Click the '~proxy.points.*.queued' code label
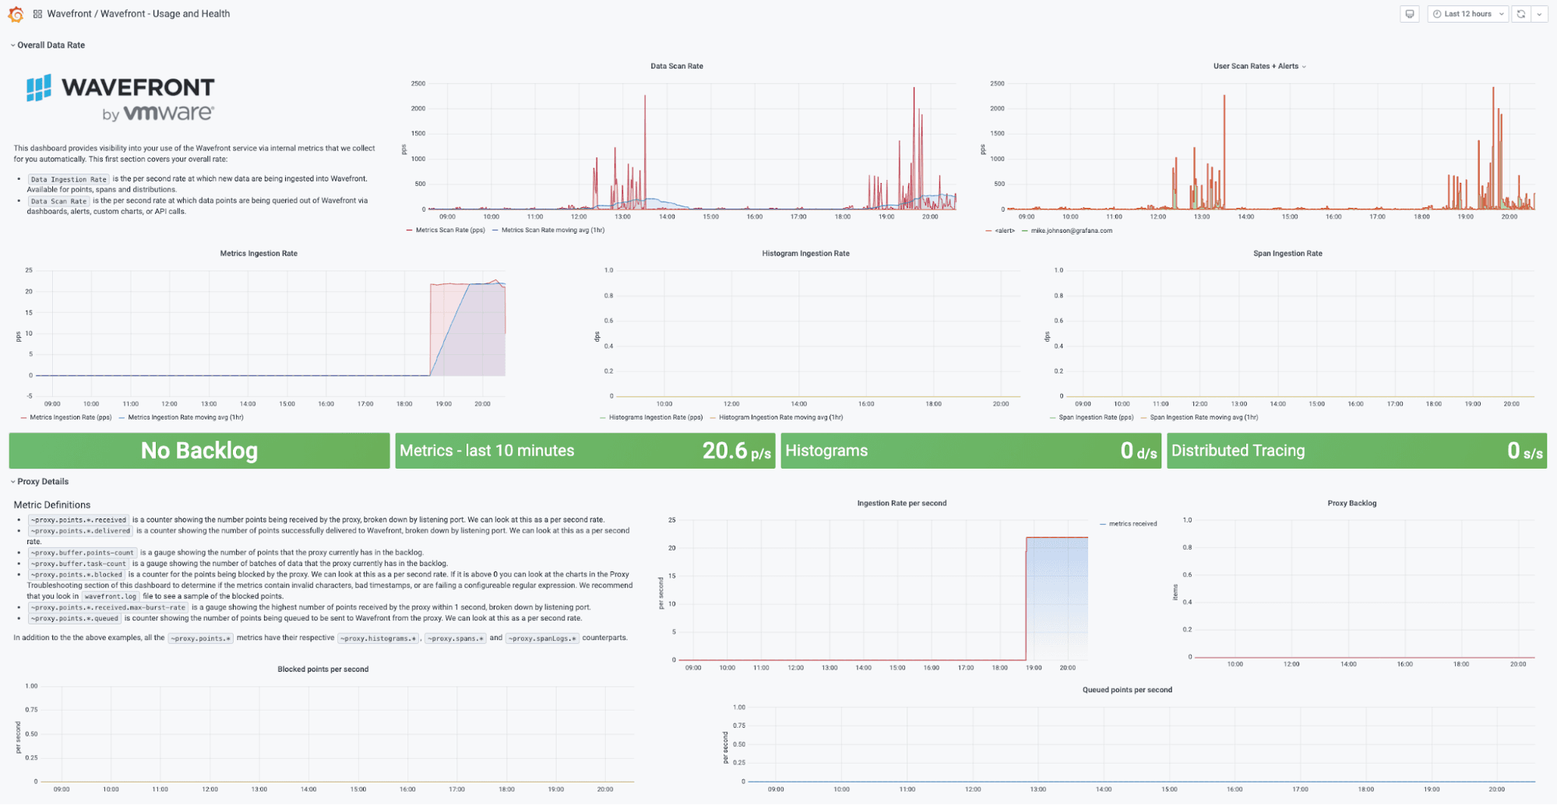 [x=75, y=619]
